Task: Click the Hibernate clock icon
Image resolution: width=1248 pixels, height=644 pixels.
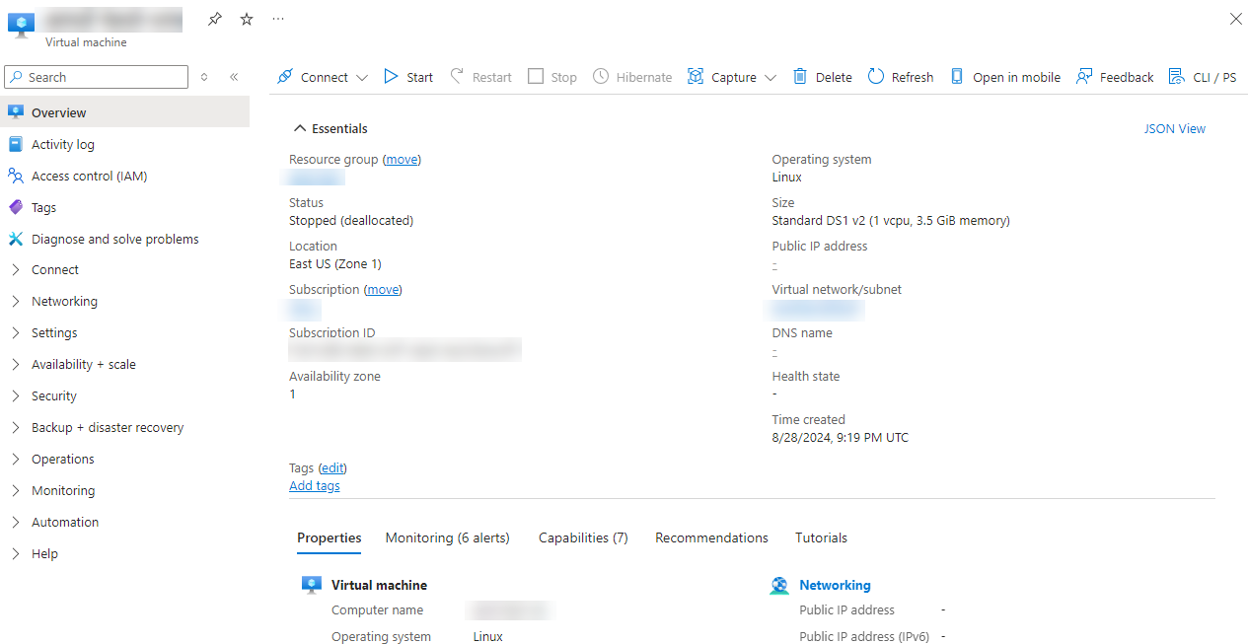Action: (601, 77)
